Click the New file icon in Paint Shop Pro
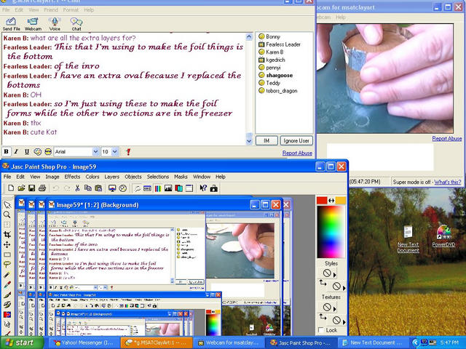Image resolution: width=466 pixels, height=349 pixels. pyautogui.click(x=11, y=188)
